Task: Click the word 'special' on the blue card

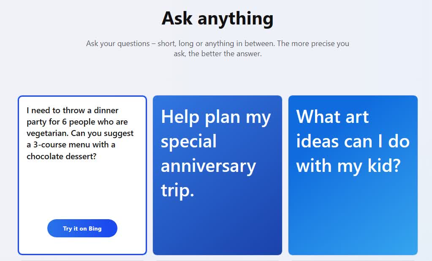Action: (188, 141)
